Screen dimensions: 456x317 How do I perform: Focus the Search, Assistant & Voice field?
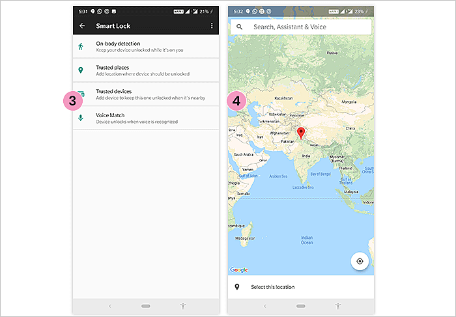tap(301, 27)
